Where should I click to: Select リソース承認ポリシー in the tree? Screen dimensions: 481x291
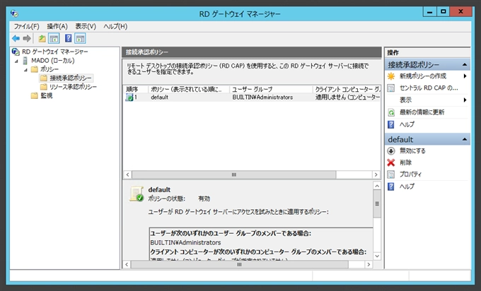(73, 87)
